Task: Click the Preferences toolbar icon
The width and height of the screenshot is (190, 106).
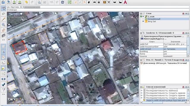Action: [45, 2]
